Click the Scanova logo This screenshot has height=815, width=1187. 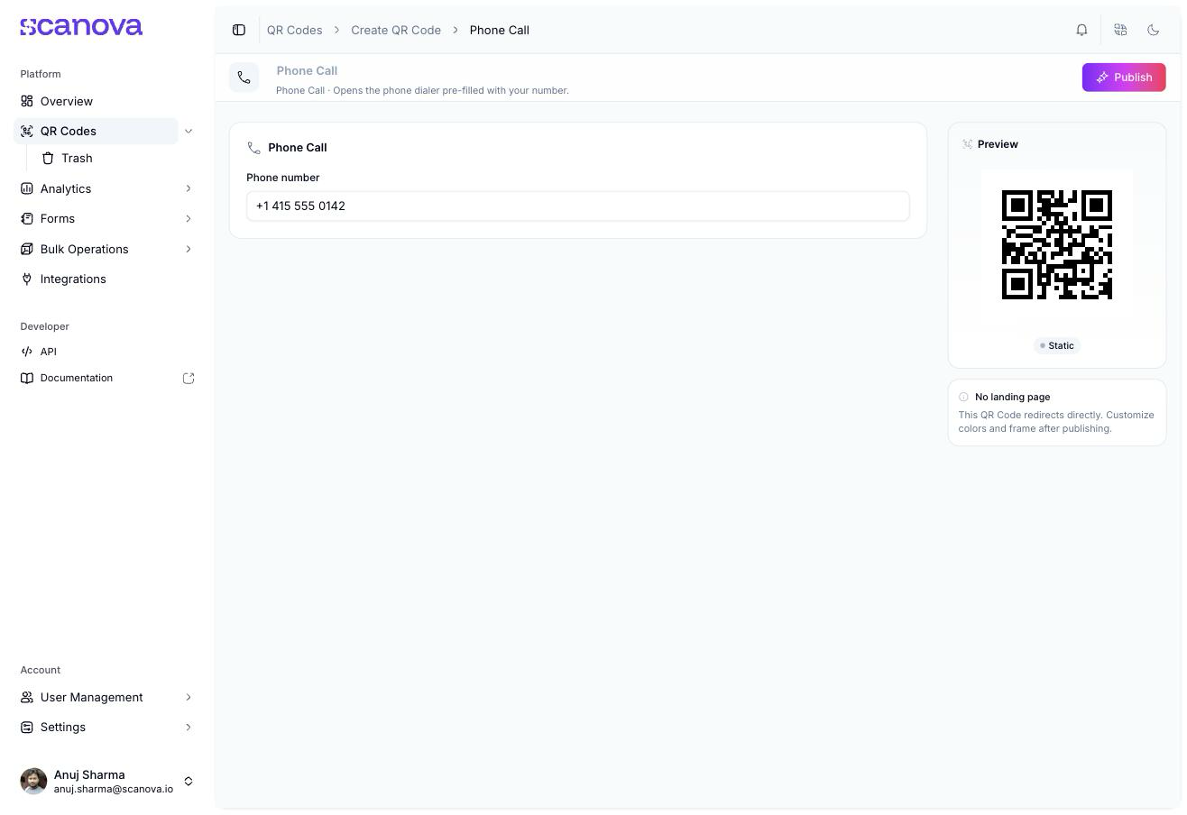click(81, 27)
